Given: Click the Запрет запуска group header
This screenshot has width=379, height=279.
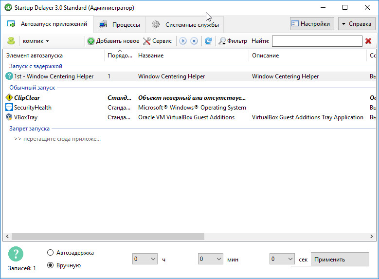Looking at the screenshot, I should [29, 129].
